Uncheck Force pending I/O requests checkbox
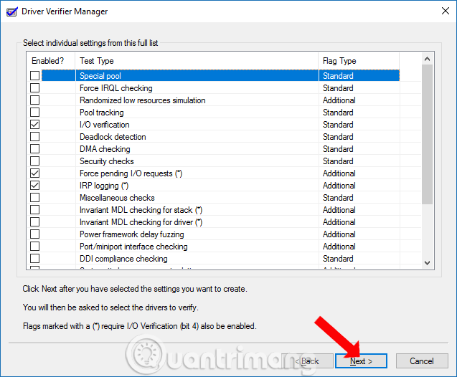This screenshot has height=377, width=457. tap(34, 173)
